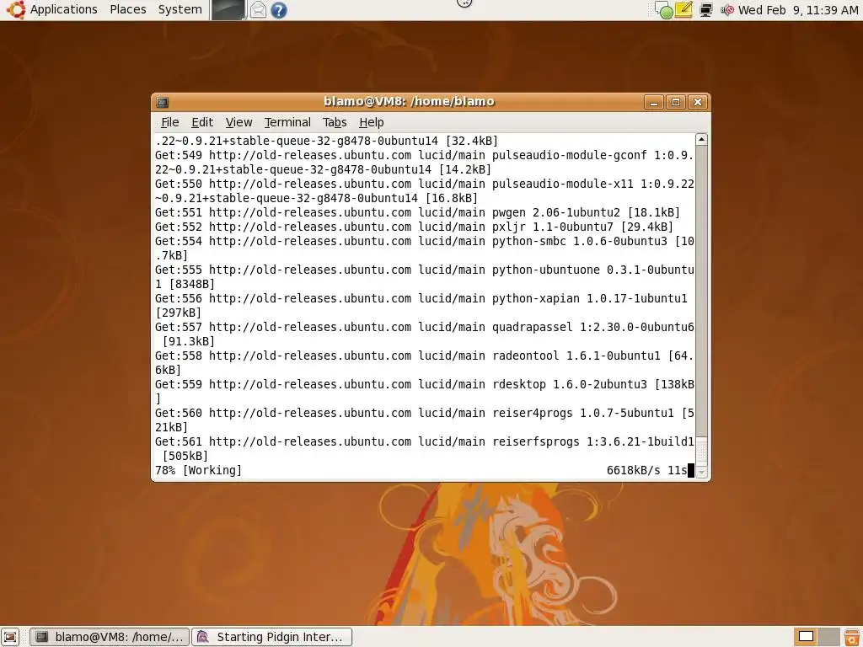The image size is (863, 647).
Task: Open the Trash icon in bottom panel
Action: click(851, 637)
